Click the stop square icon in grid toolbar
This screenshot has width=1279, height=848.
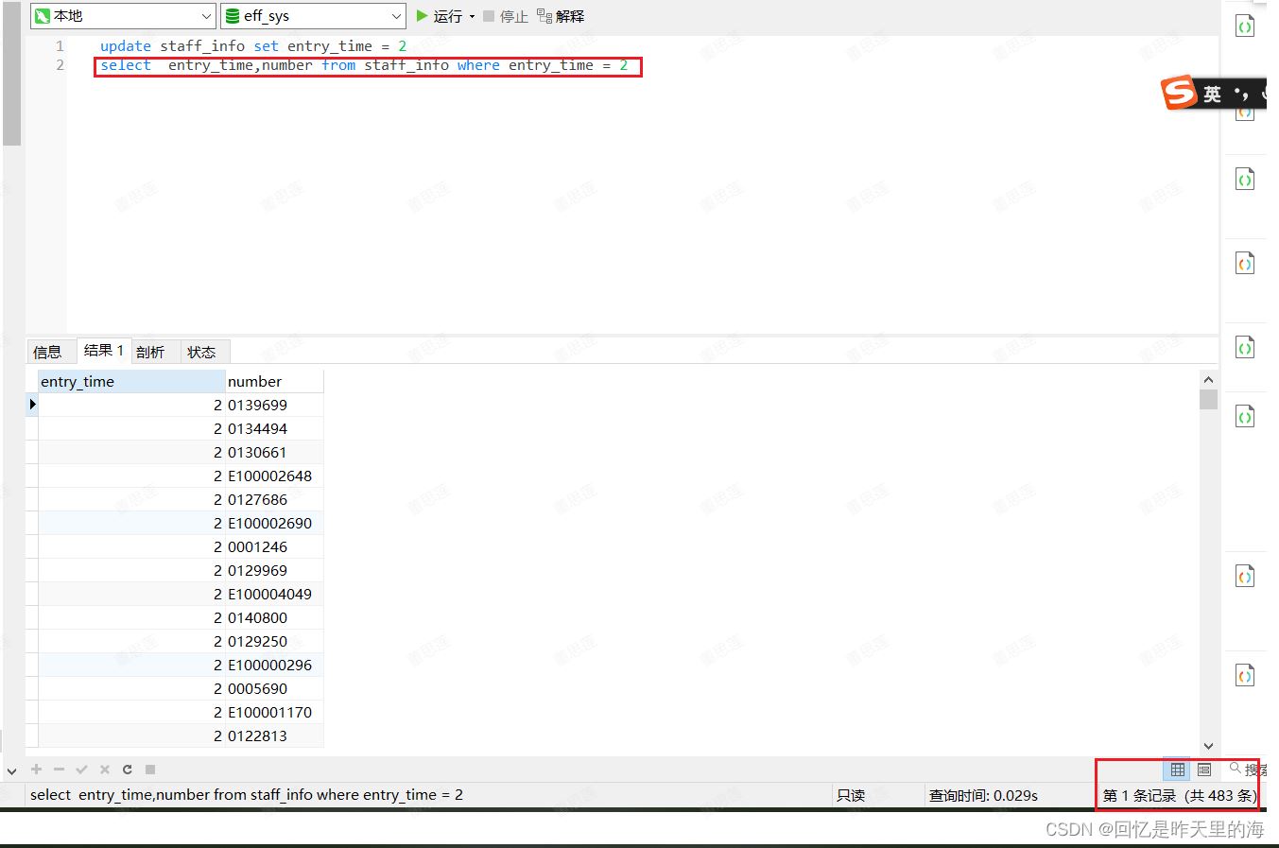point(150,770)
